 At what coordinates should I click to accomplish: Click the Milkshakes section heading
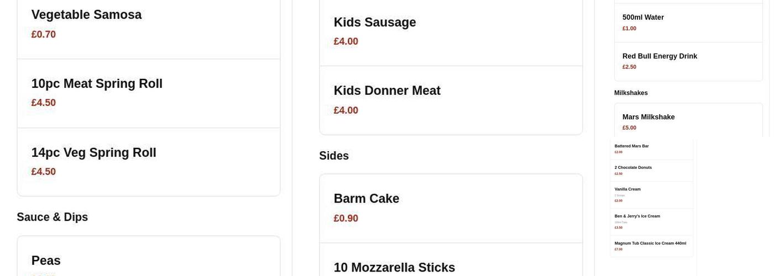[631, 93]
